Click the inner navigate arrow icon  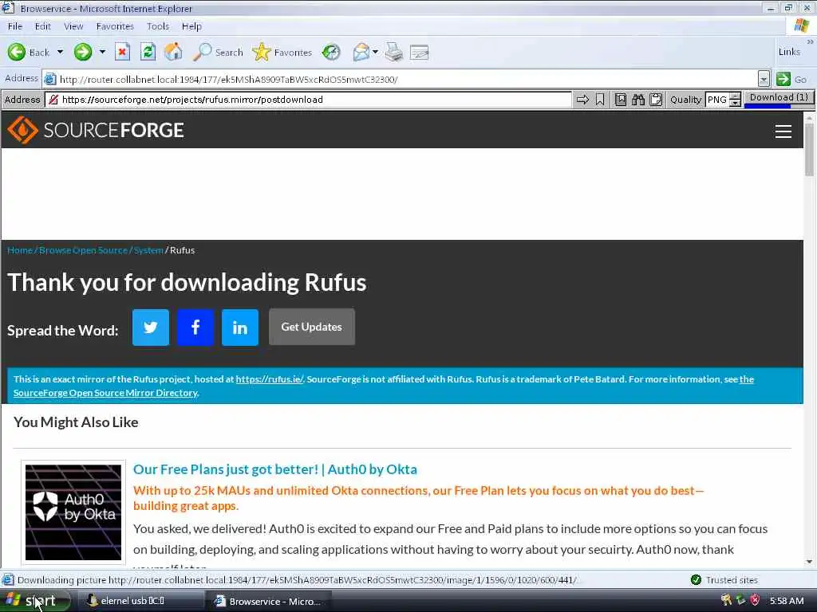click(x=582, y=100)
